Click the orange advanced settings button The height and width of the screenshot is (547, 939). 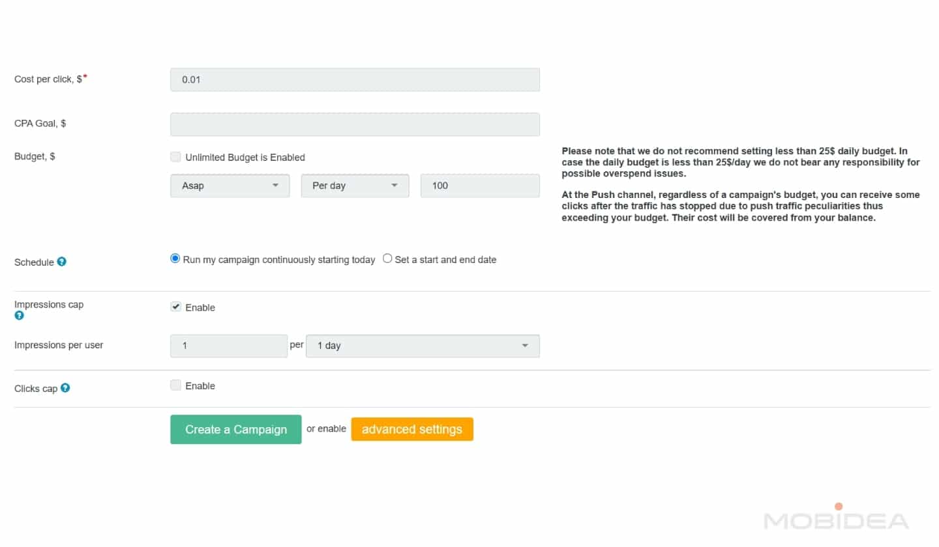point(411,430)
